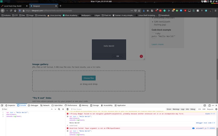
Task: Open the blank:17:17 source link
Action: tap(210, 114)
